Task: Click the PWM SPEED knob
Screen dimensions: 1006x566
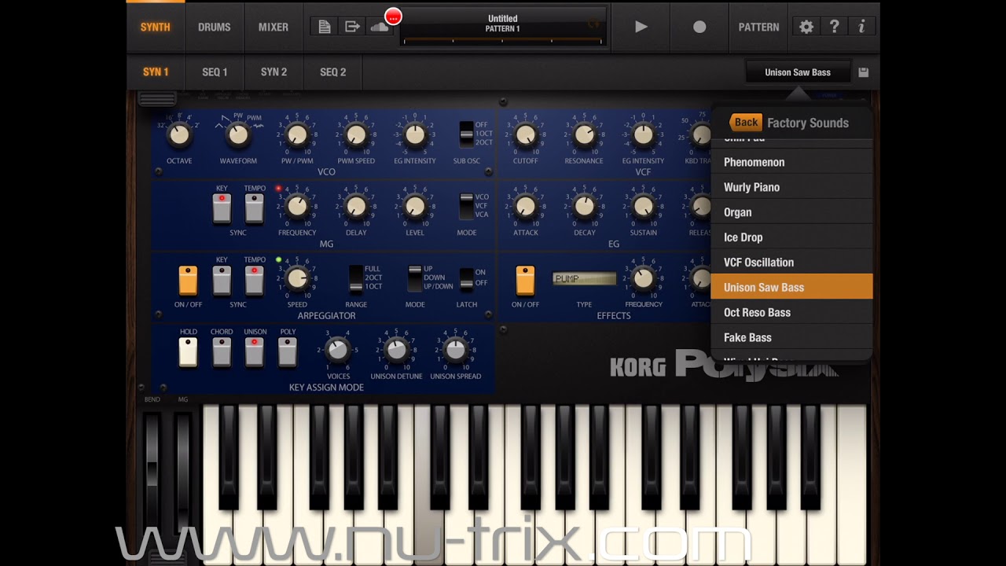Action: [x=356, y=134]
